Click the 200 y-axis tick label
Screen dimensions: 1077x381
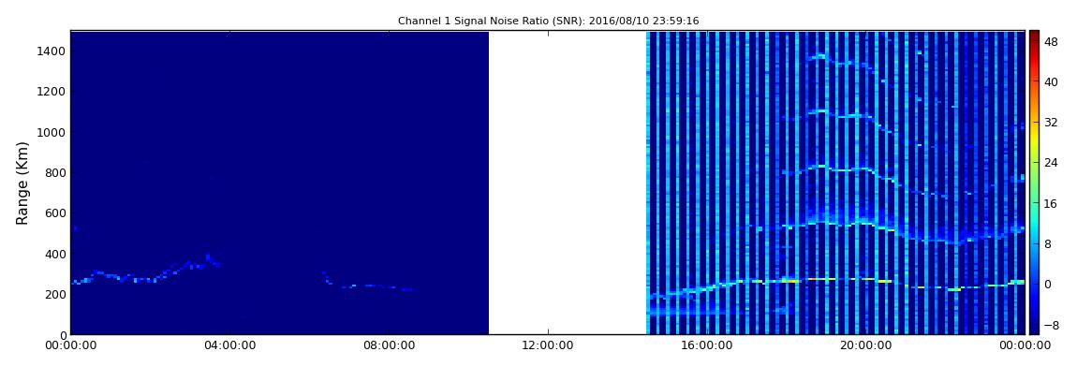[55, 295]
